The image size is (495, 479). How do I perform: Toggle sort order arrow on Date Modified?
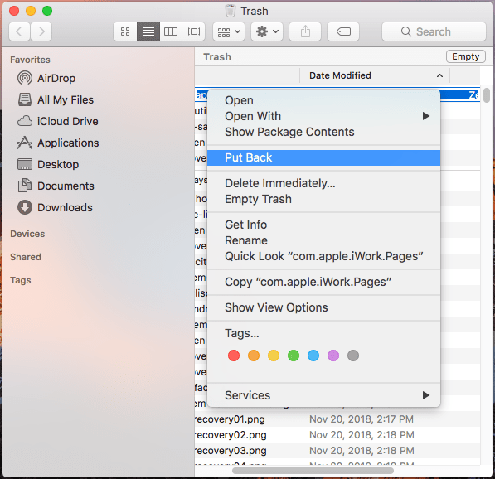[439, 75]
